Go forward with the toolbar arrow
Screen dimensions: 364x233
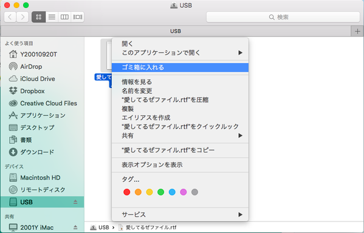coord(22,17)
